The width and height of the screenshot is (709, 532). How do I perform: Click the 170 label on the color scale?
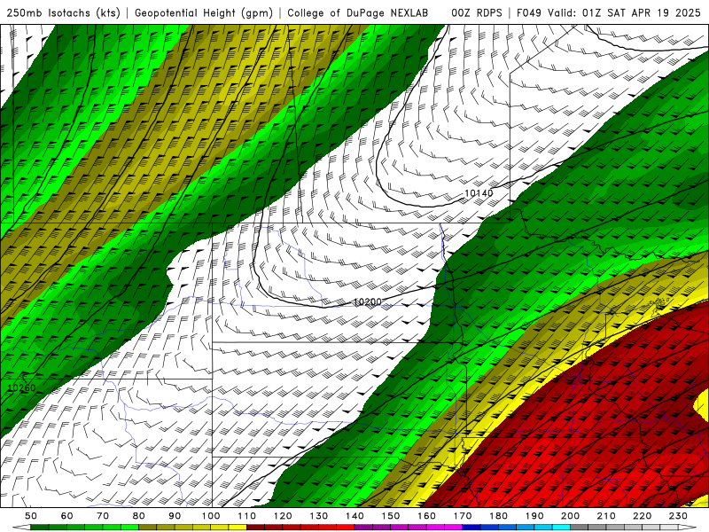tap(463, 516)
